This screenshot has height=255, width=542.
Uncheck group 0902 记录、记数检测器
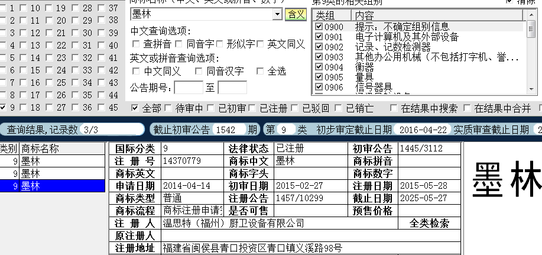point(319,47)
